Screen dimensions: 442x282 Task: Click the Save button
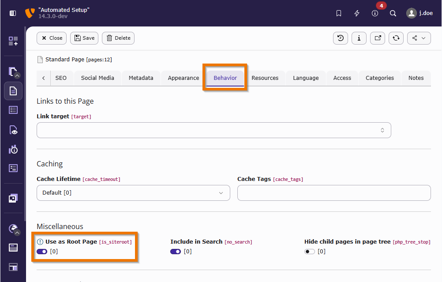click(84, 38)
